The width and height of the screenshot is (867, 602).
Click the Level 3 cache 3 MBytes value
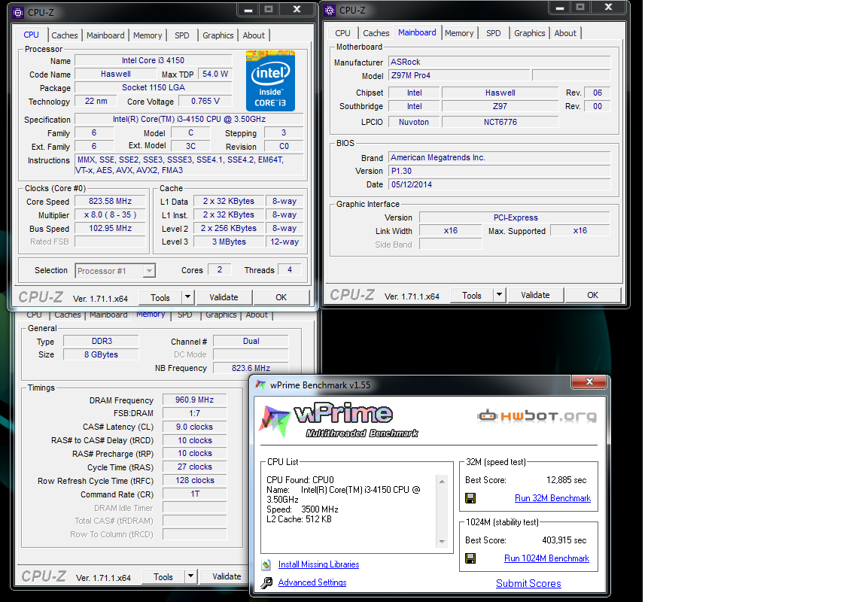coord(229,242)
